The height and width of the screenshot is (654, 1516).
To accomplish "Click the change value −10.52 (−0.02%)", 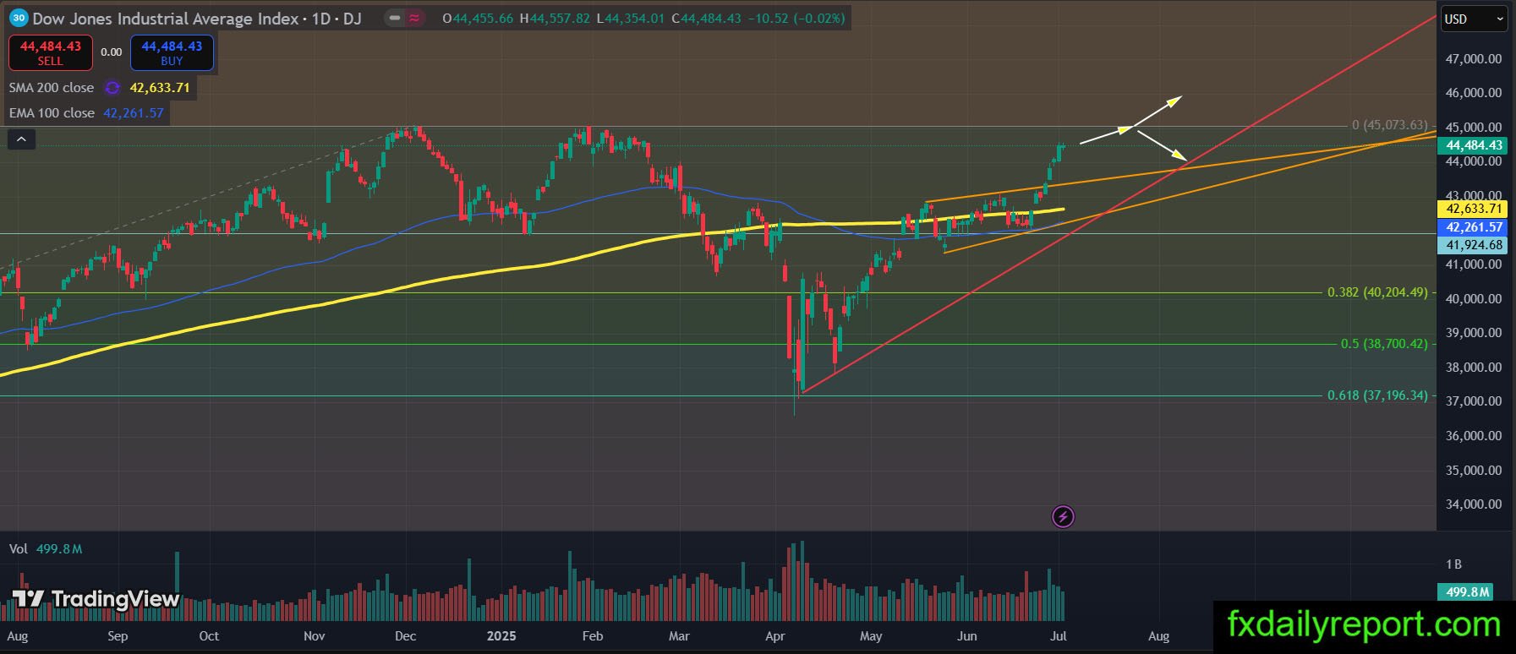I will pyautogui.click(x=796, y=18).
